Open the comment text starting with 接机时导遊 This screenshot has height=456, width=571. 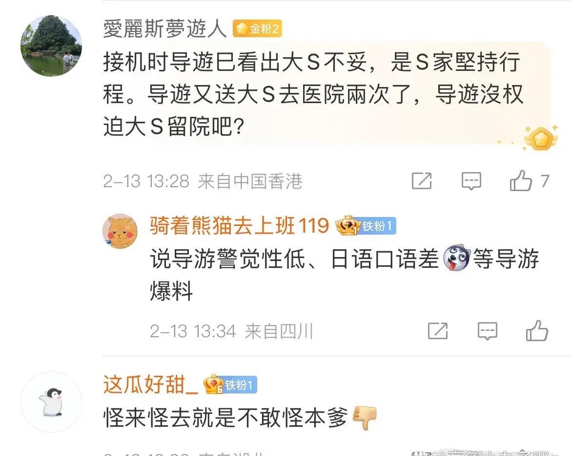click(313, 94)
